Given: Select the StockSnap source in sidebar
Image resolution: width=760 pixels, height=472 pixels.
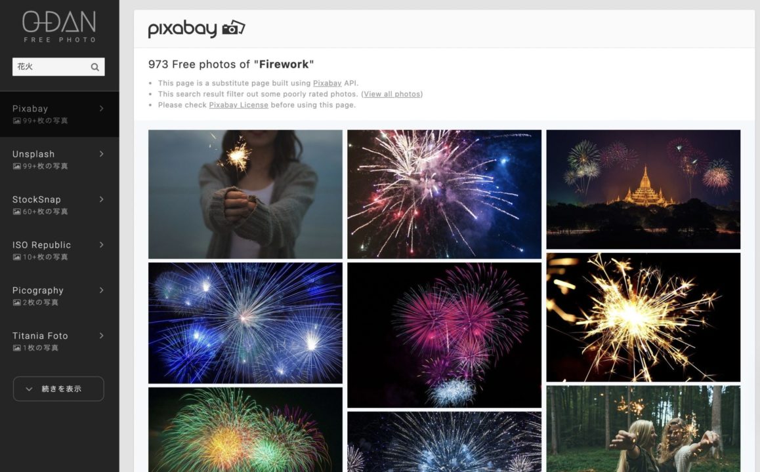Looking at the screenshot, I should (59, 205).
